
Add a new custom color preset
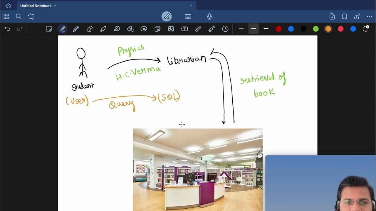[366, 29]
